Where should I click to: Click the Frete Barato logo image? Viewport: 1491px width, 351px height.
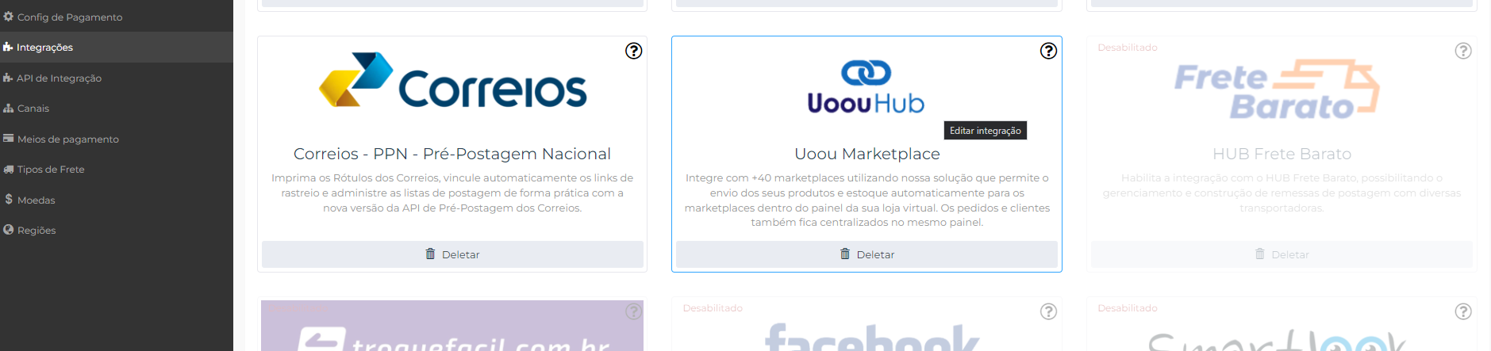tap(1276, 90)
